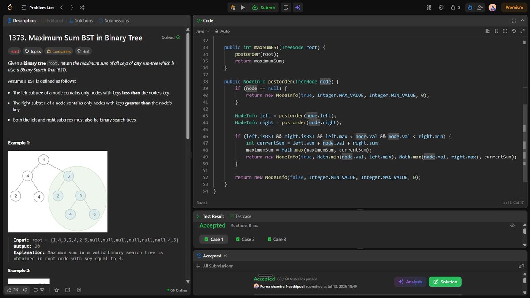
Task: Click the streak flame counter
Action: 455,8
